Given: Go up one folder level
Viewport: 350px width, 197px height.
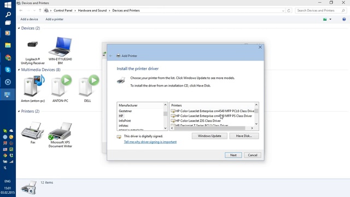Looking at the screenshot, I should coord(40,10).
